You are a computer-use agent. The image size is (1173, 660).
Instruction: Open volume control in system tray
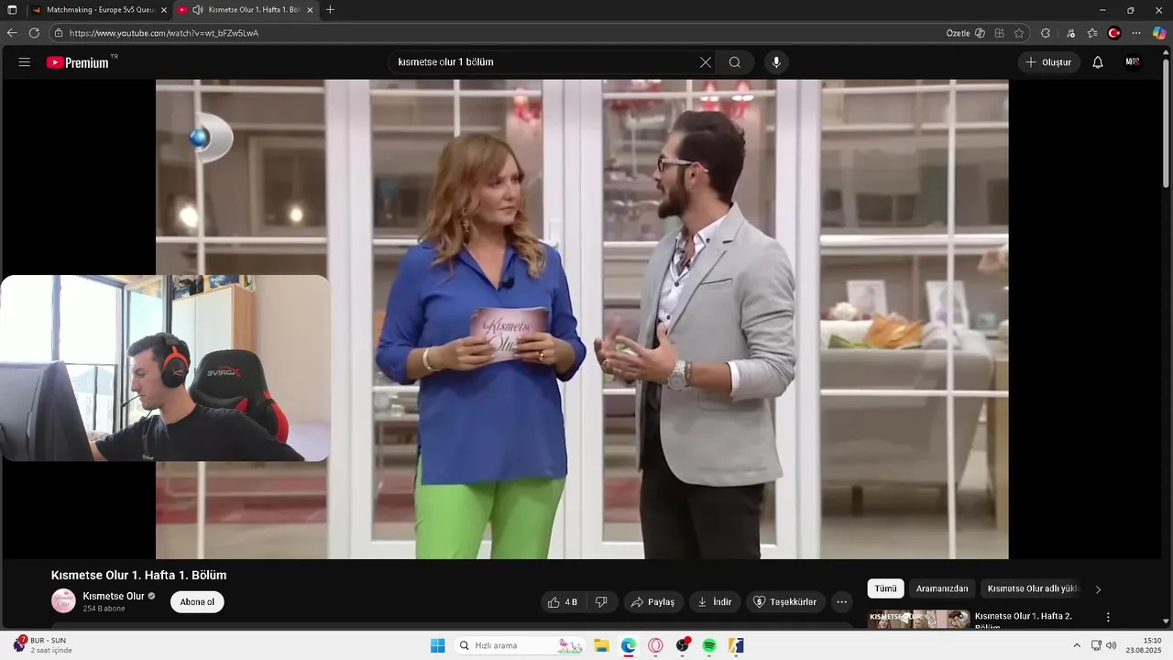click(1112, 645)
